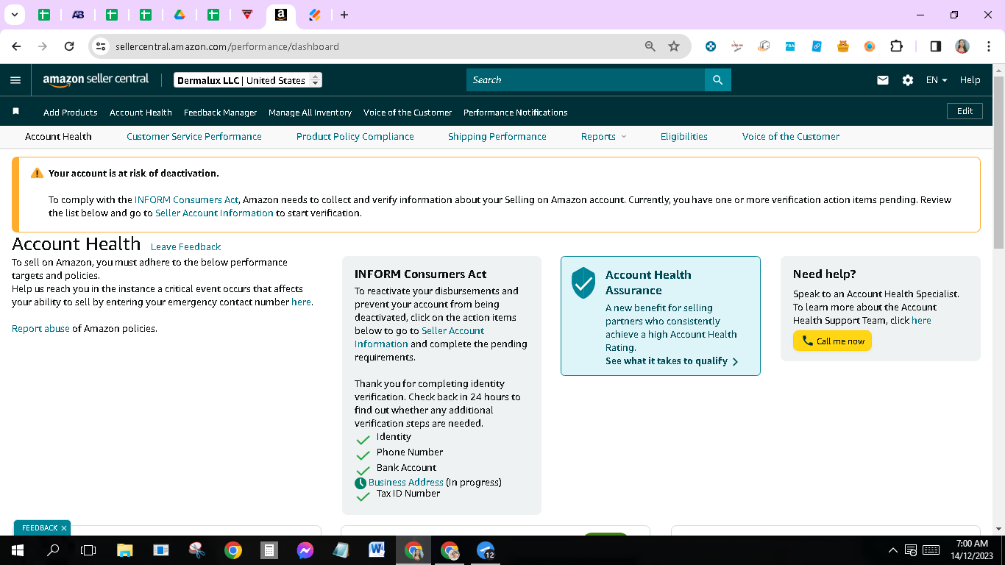Open Feedback Manager in the navigation bar
The width and height of the screenshot is (1005, 565).
(x=221, y=113)
